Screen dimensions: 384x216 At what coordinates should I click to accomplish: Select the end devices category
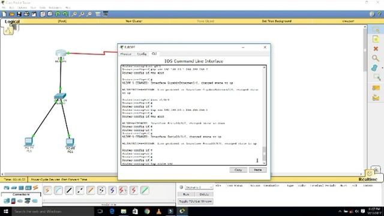[7, 201]
